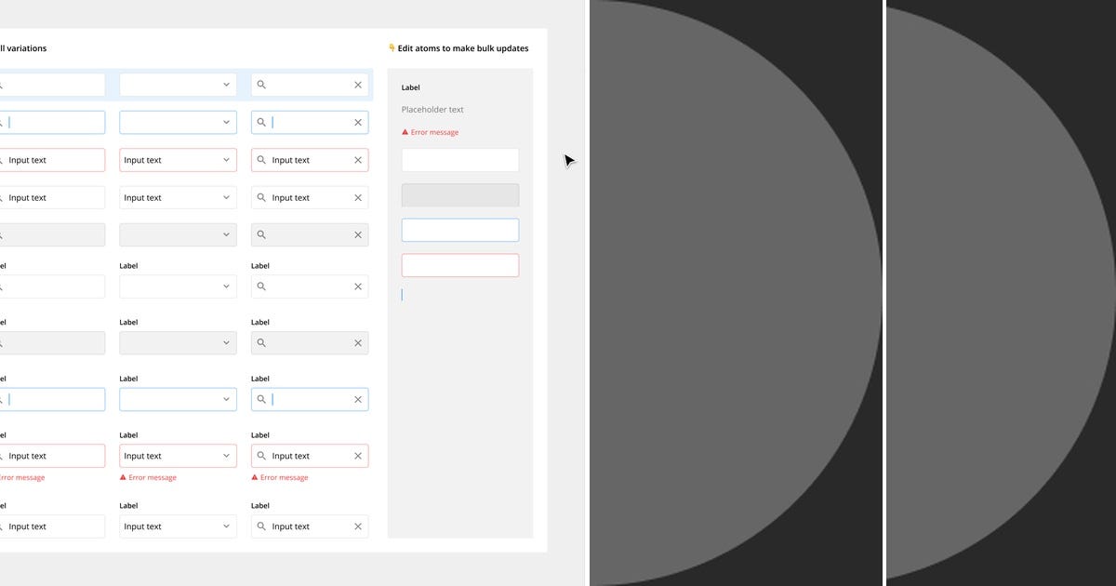
Task: Click the warning triangle under the error dropdown
Action: click(x=123, y=477)
